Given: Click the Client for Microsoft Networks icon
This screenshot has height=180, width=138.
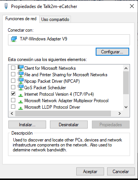Looking at the screenshot, I should point(21,68).
